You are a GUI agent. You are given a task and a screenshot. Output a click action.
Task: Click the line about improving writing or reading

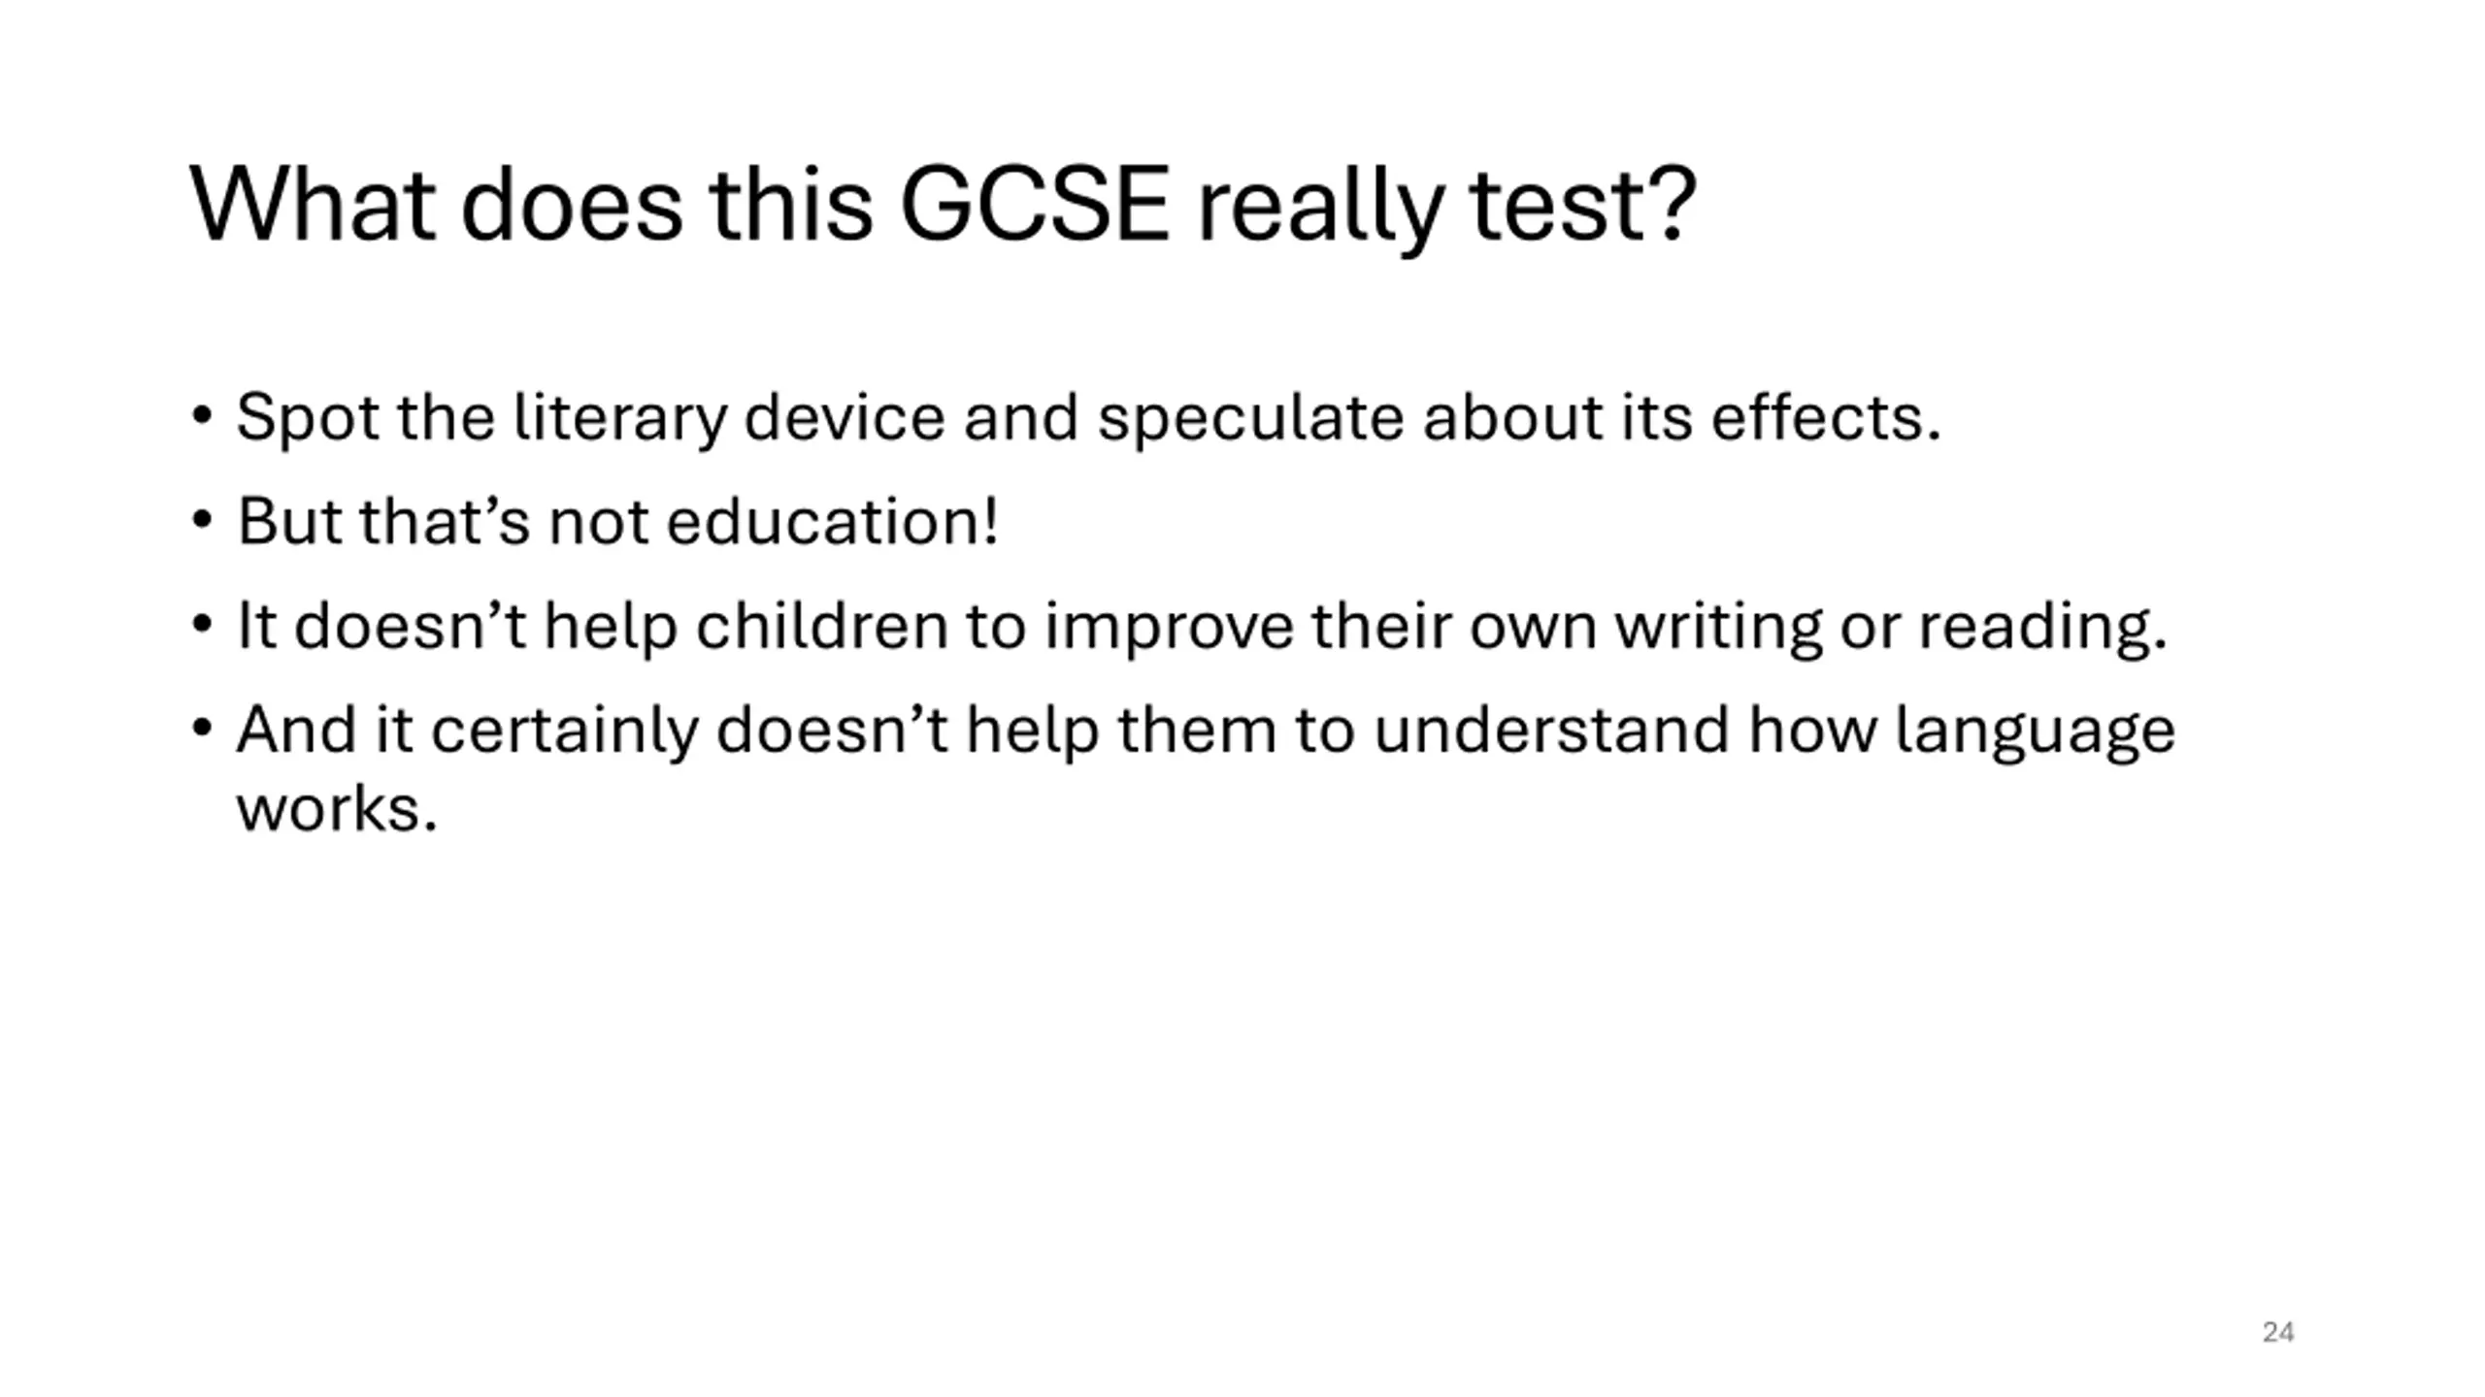pos(1202,627)
